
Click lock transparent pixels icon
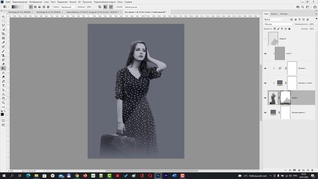point(275,29)
